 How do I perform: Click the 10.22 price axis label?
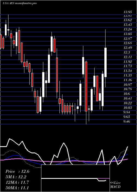128,103
